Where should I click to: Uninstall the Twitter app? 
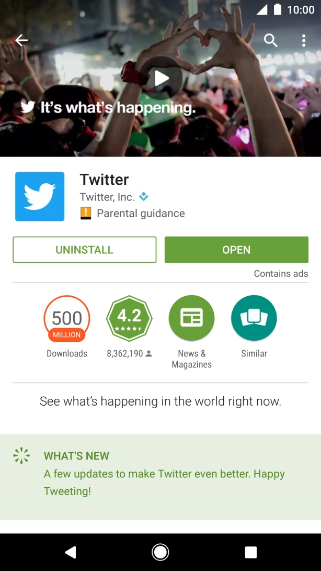tap(85, 250)
